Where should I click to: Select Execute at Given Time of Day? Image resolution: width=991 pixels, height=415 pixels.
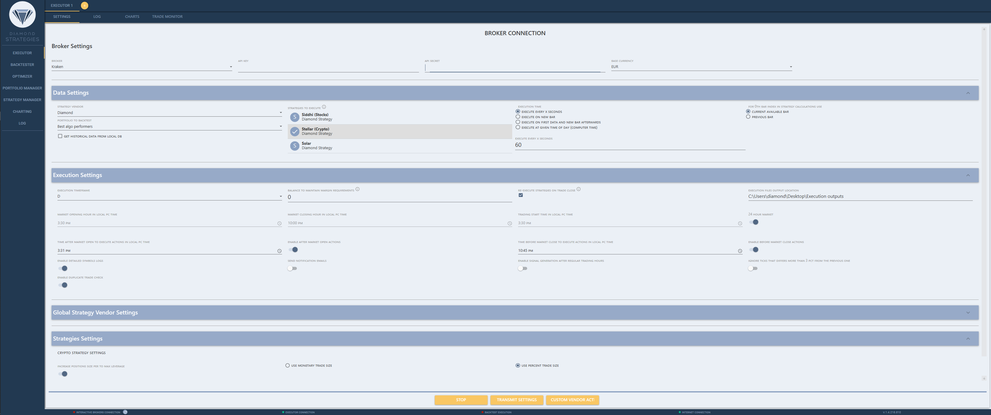(518, 127)
